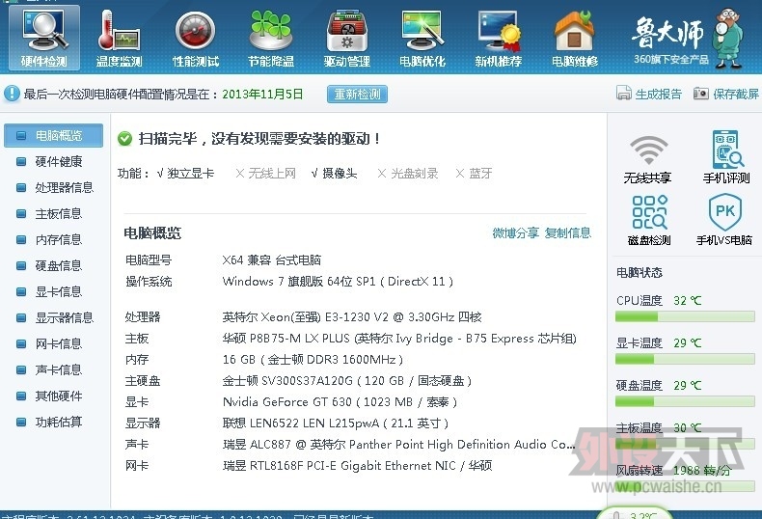Select 处理器信息 in the sidebar
The width and height of the screenshot is (762, 519).
[53, 187]
